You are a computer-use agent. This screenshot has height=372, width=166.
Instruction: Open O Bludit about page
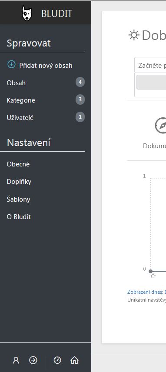(19, 217)
